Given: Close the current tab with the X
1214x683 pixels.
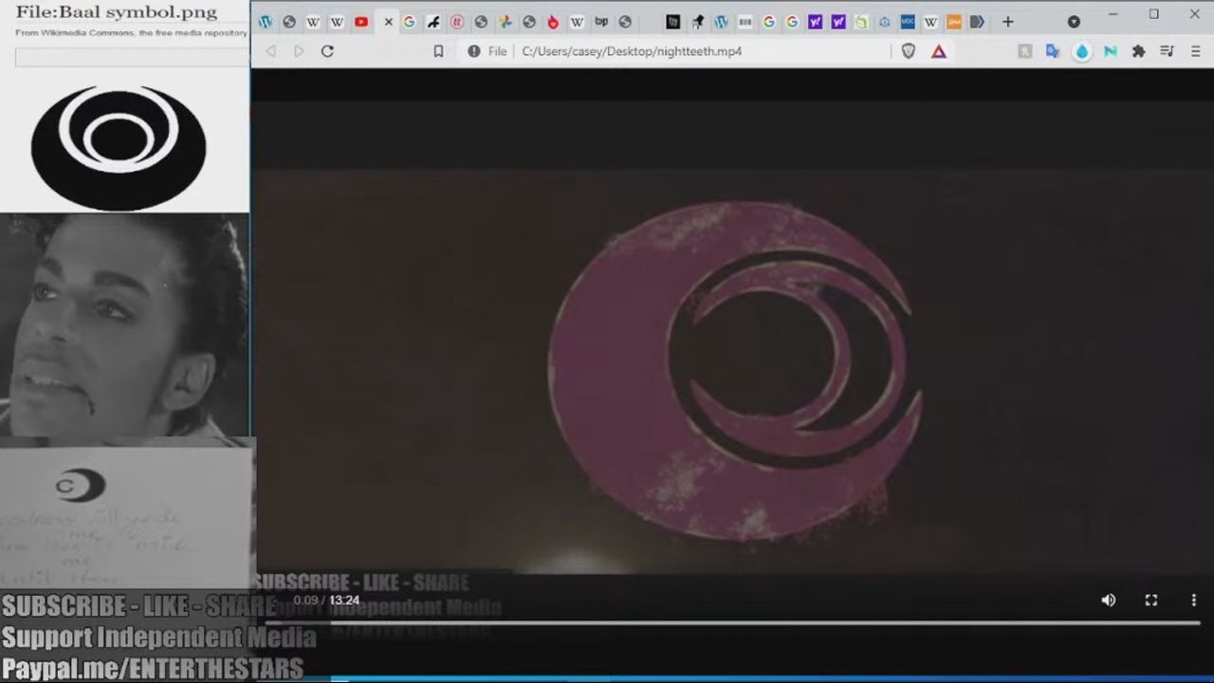Looking at the screenshot, I should click(x=388, y=22).
